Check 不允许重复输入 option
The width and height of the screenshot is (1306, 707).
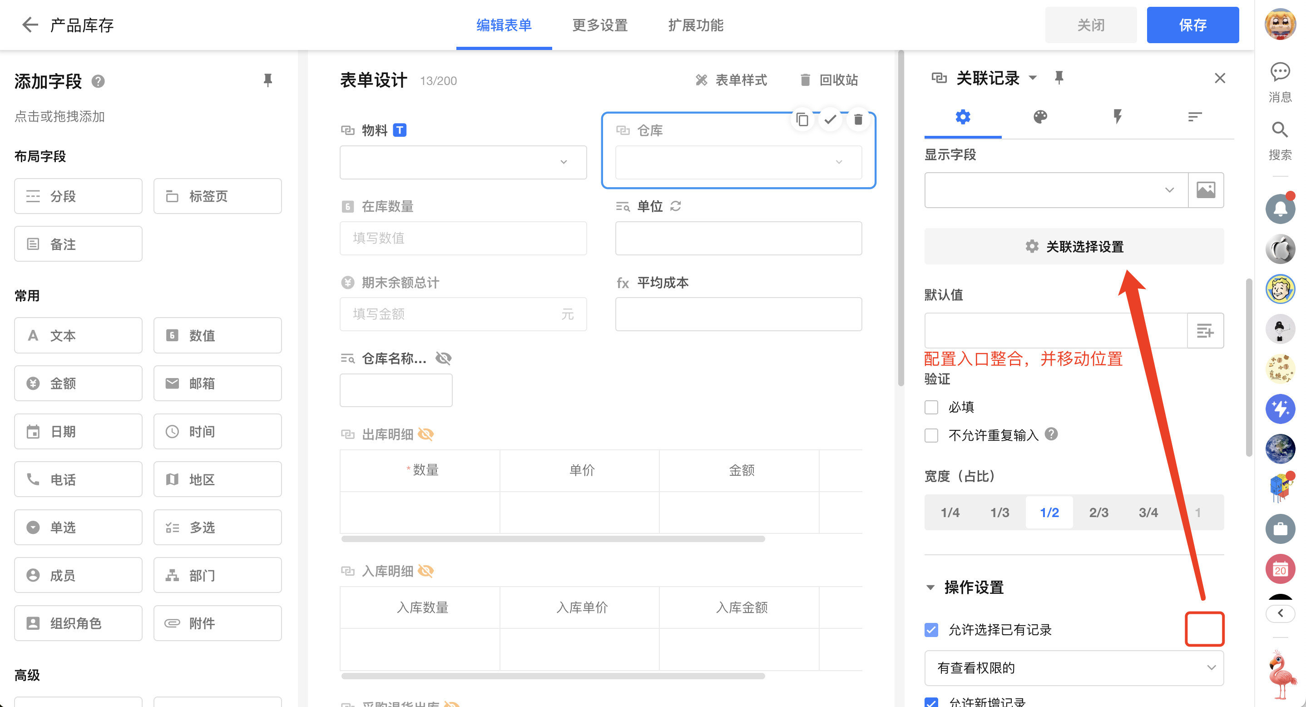point(931,435)
